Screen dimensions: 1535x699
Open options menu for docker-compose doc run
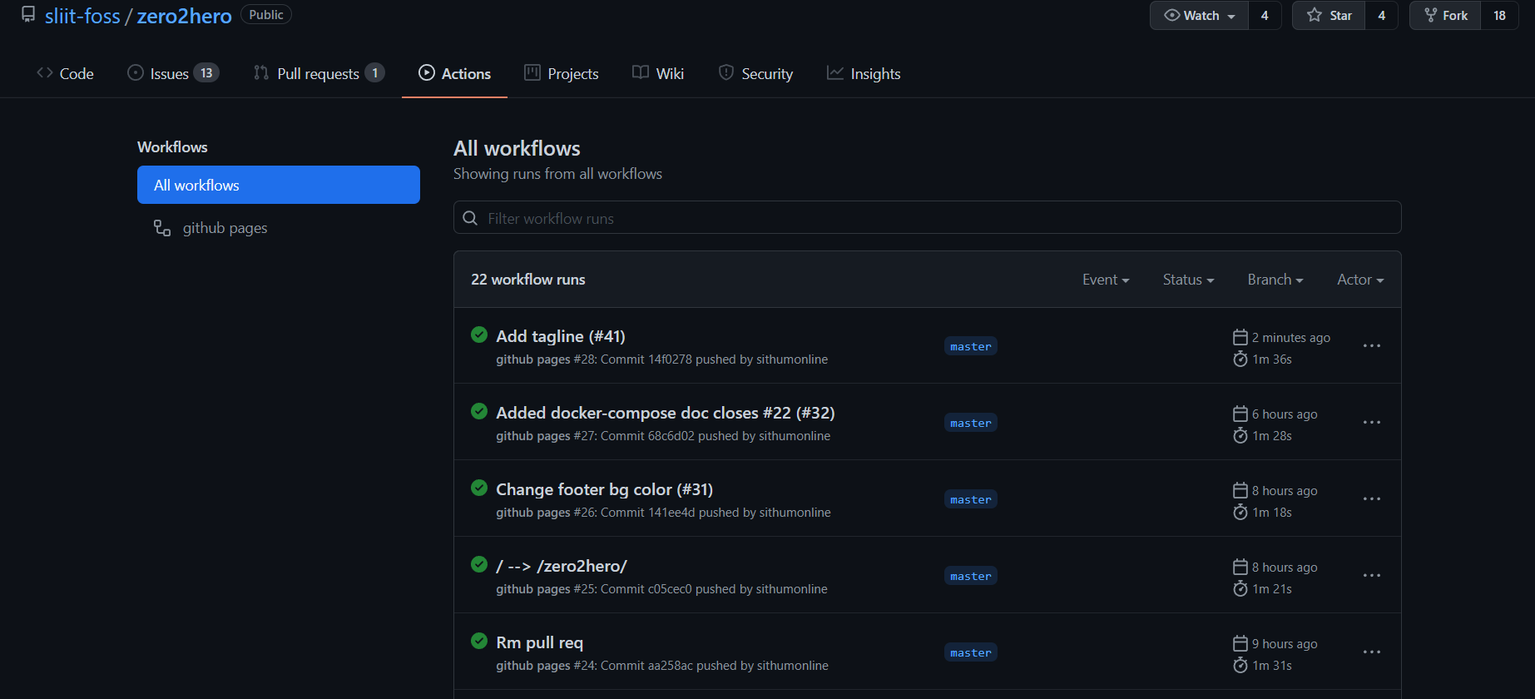(x=1372, y=422)
